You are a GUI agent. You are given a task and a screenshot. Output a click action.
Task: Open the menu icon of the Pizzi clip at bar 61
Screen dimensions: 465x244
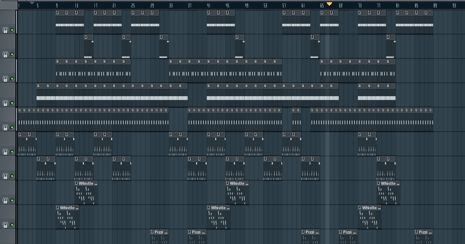click(303, 232)
